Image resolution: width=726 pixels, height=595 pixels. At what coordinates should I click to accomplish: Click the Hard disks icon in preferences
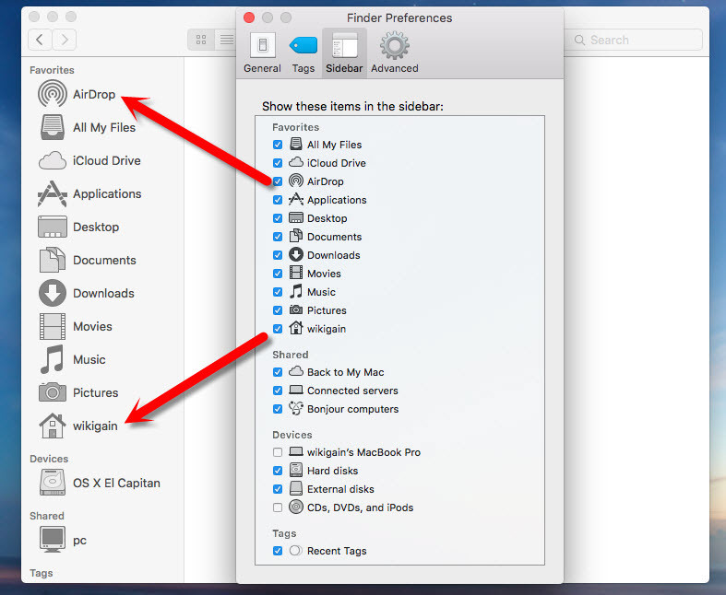(296, 470)
